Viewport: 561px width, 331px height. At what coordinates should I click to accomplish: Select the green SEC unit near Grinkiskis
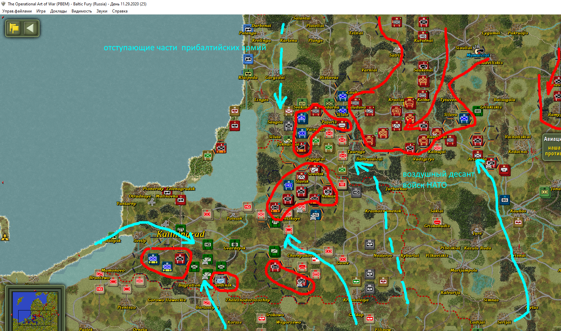(x=478, y=111)
